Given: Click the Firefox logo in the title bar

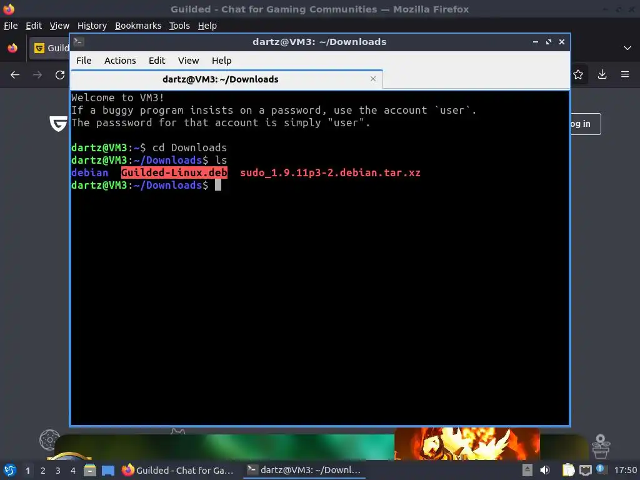Looking at the screenshot, I should click(x=9, y=9).
